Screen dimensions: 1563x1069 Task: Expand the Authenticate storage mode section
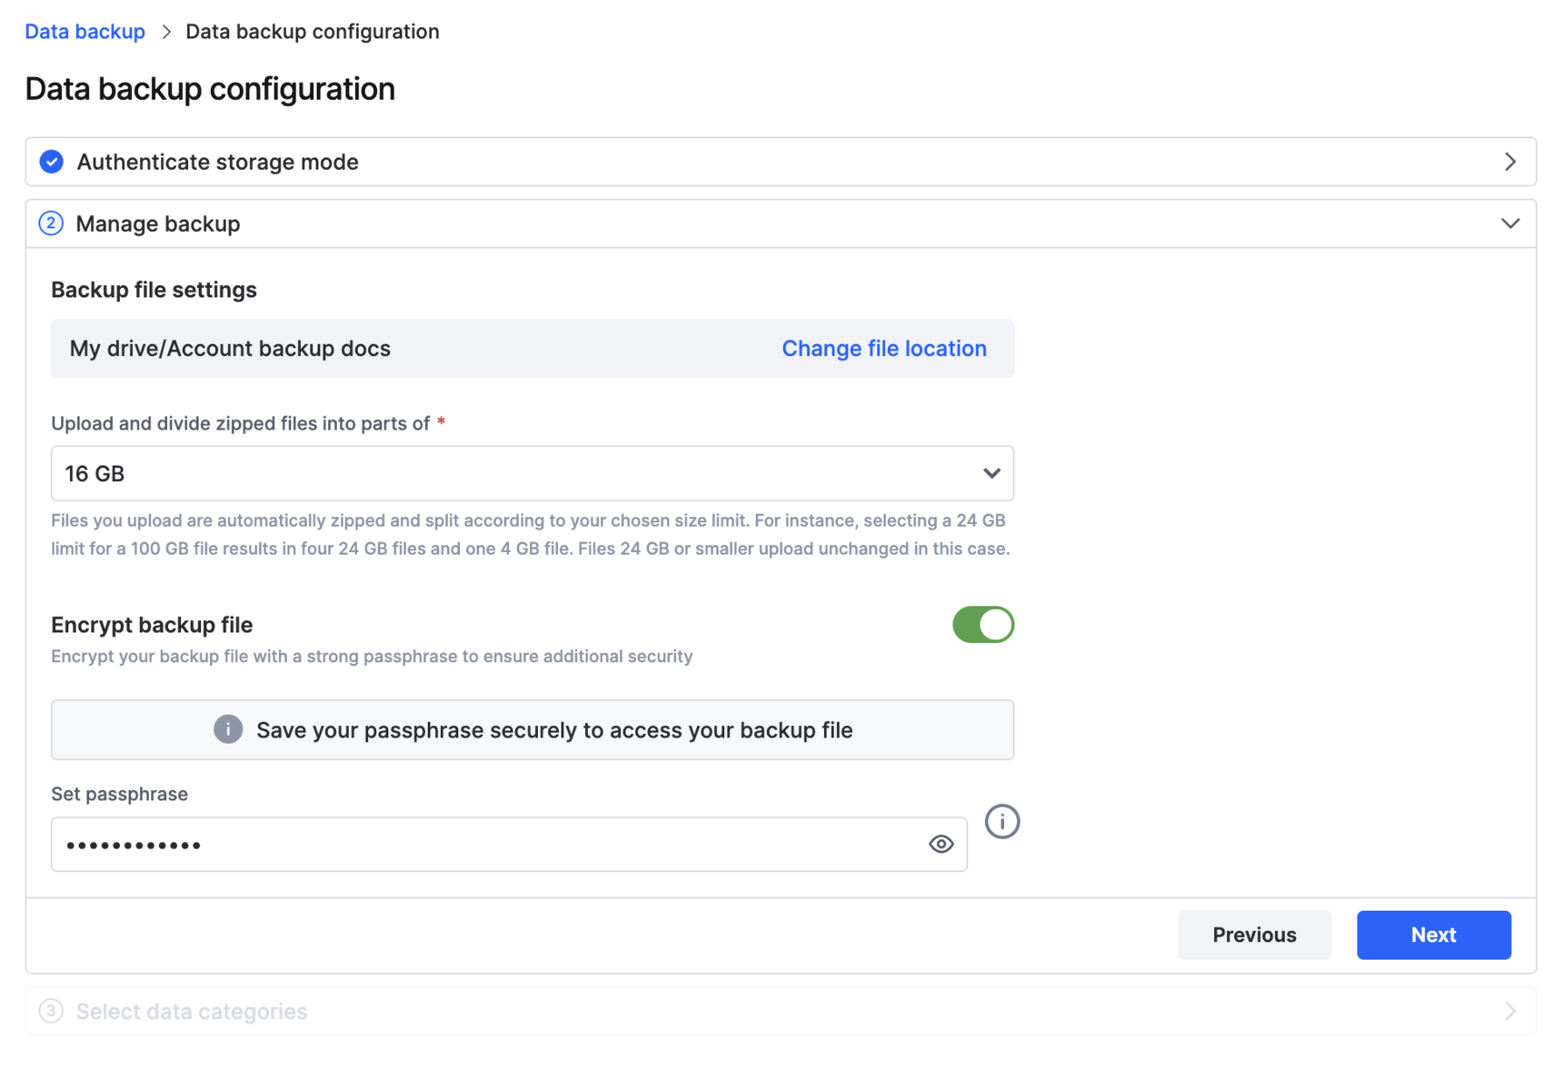tap(1509, 162)
